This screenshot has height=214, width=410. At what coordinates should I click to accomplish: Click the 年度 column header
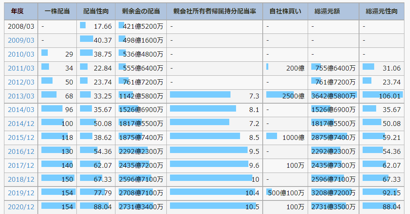(x=21, y=11)
